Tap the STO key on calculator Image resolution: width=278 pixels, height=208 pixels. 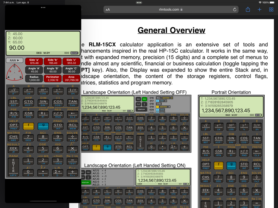pyautogui.click(x=58, y=126)
